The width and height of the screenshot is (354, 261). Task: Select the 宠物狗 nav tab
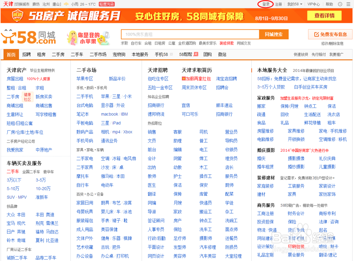(119, 54)
